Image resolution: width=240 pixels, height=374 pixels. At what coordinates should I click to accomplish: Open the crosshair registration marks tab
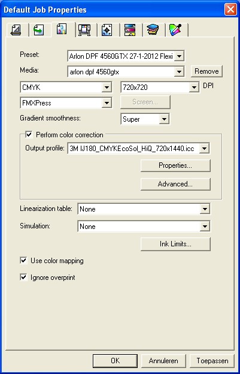coord(107,30)
